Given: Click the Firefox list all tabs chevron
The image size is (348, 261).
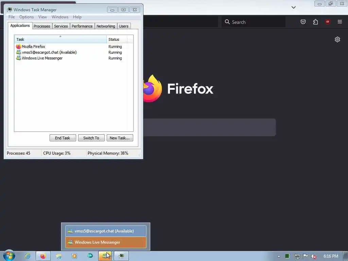Looking at the screenshot, I should pos(293,7).
